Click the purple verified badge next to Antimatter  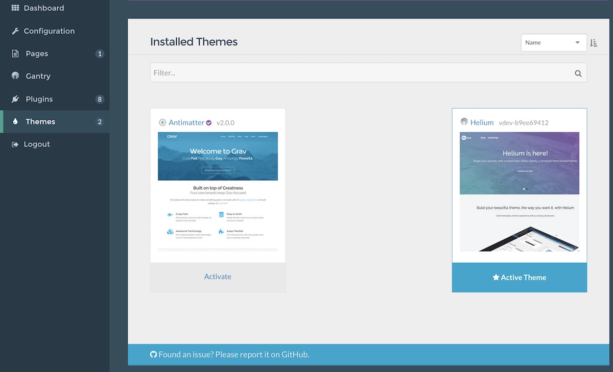(x=208, y=122)
